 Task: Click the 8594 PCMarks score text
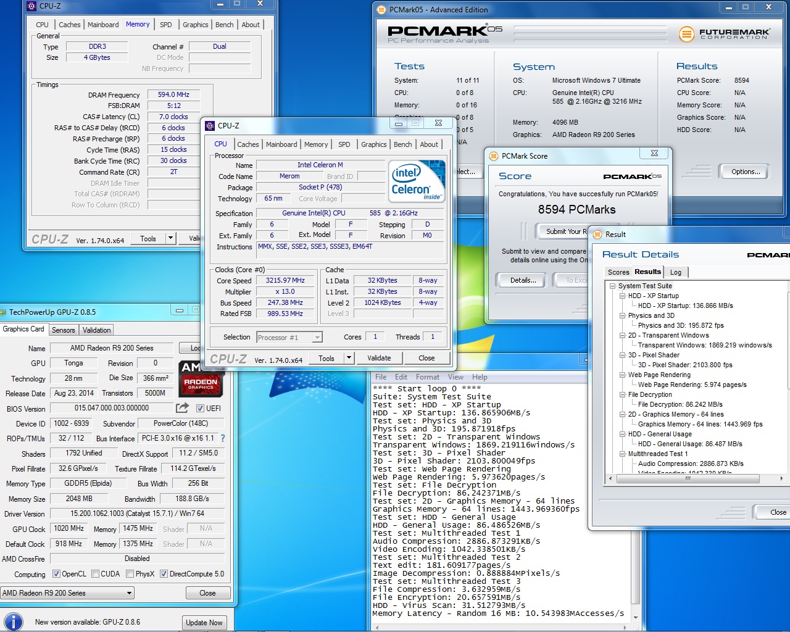tap(576, 210)
